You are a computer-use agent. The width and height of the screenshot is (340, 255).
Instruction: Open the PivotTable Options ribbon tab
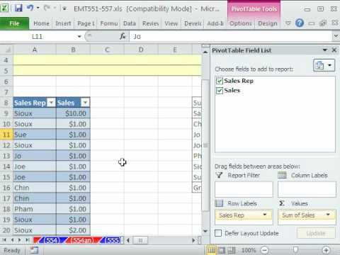pos(241,23)
